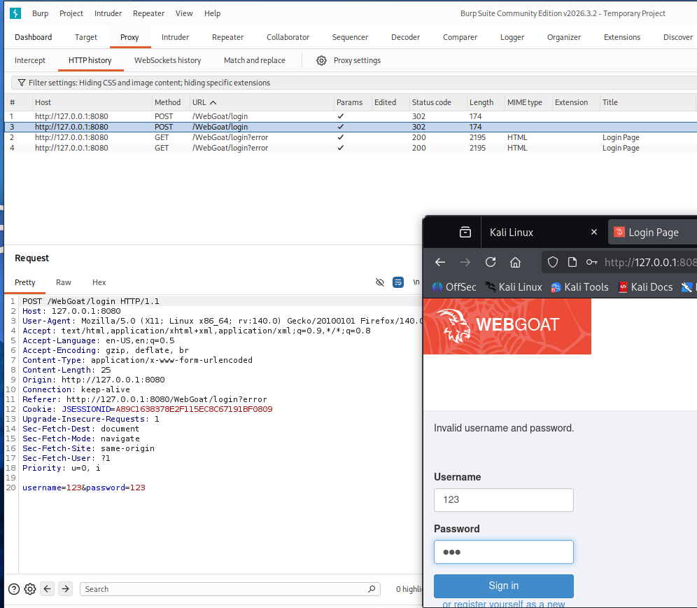The height and width of the screenshot is (608, 697).
Task: Open the Burp menu
Action: tap(40, 13)
